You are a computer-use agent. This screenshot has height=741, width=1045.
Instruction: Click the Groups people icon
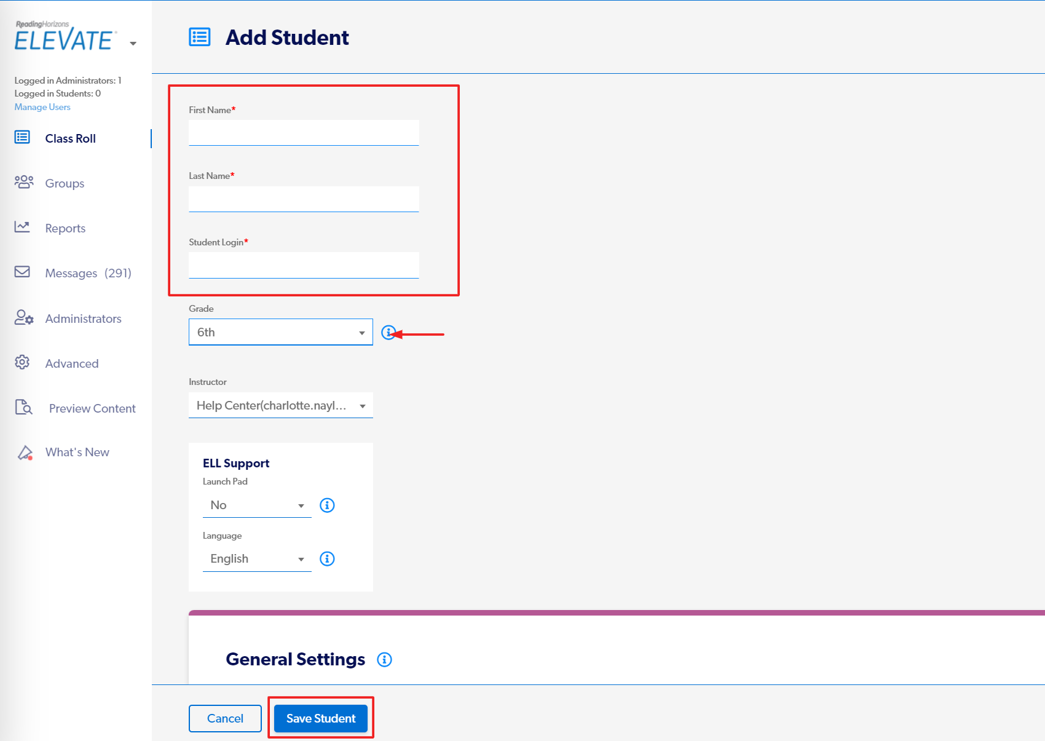click(24, 182)
